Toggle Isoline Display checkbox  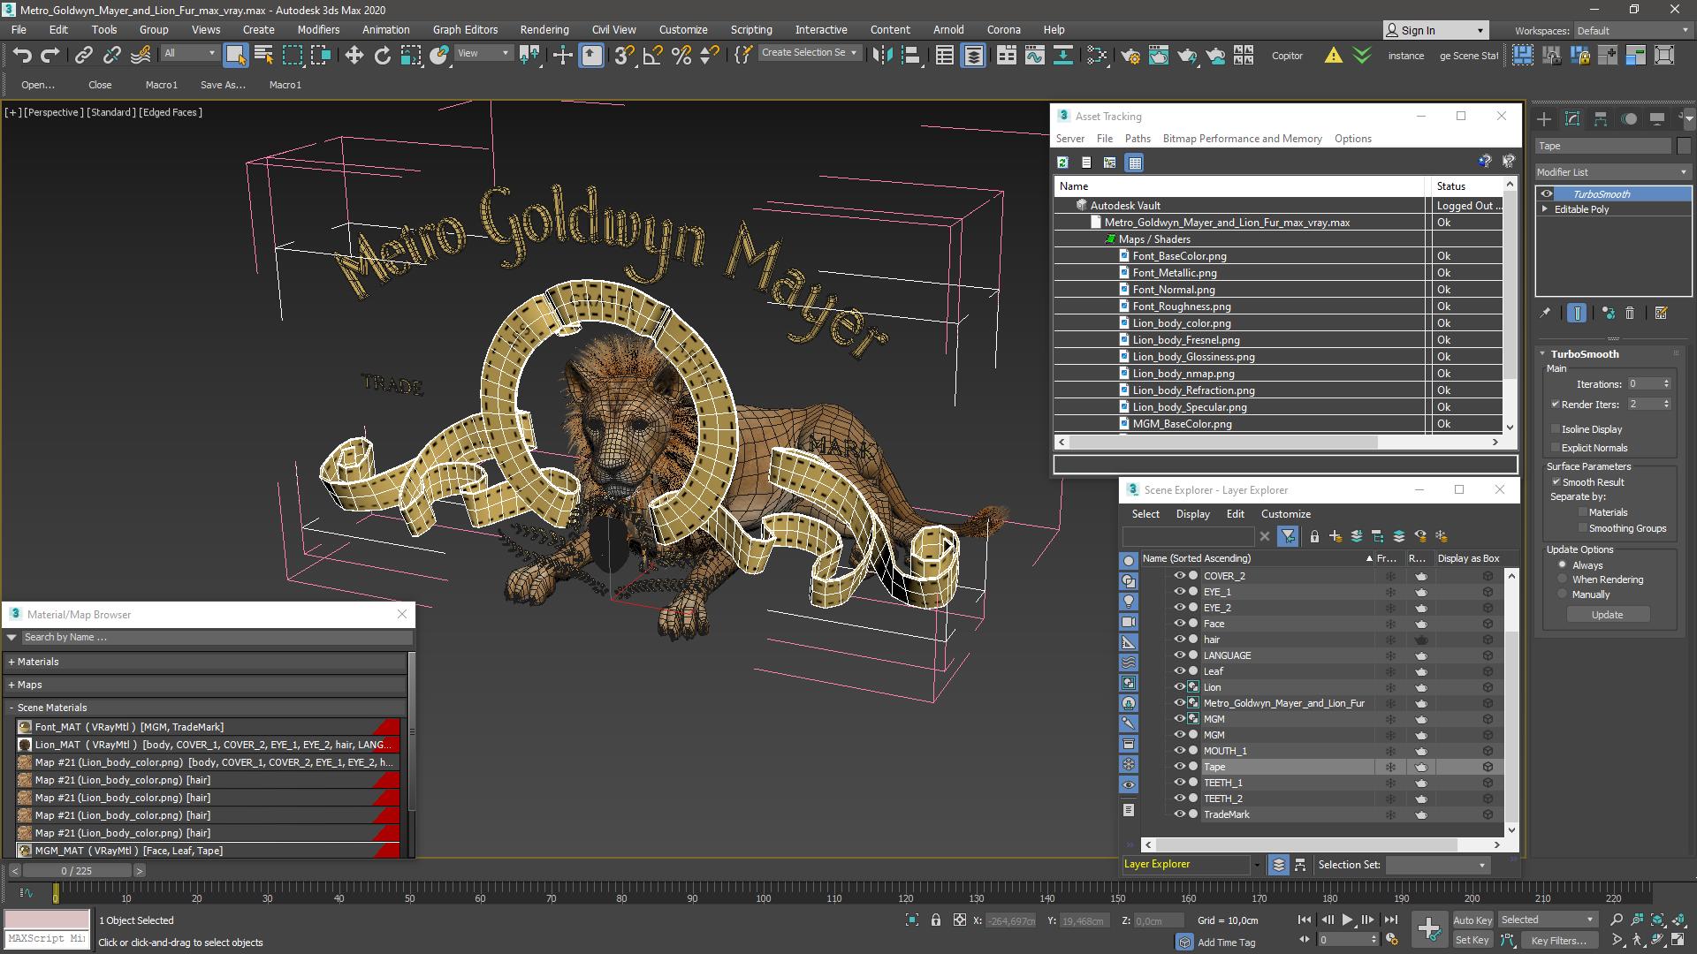pyautogui.click(x=1556, y=429)
